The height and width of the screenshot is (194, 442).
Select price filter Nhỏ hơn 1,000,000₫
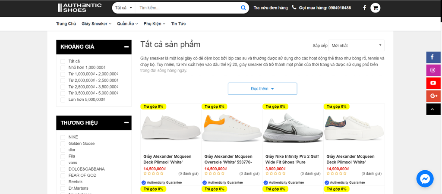63,68
